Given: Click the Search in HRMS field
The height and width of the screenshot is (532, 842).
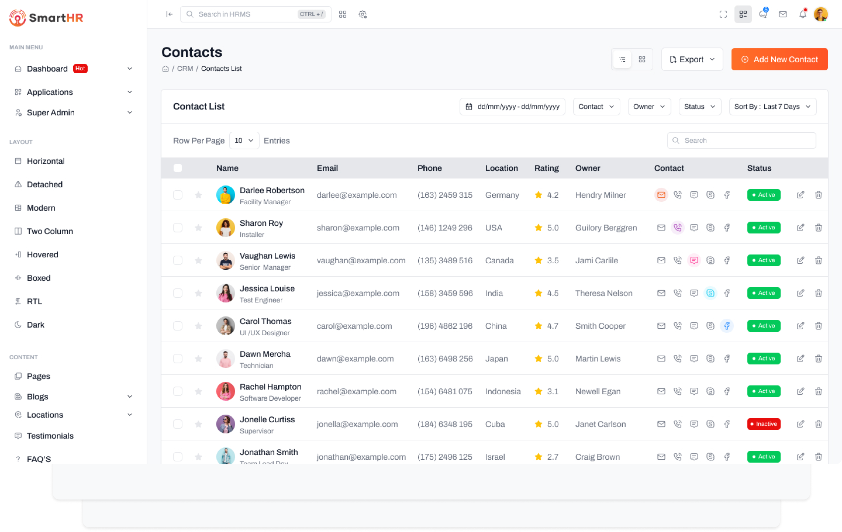Looking at the screenshot, I should 255,14.
